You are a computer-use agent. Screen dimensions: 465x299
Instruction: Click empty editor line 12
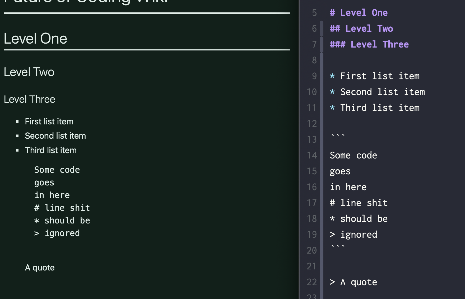point(394,124)
